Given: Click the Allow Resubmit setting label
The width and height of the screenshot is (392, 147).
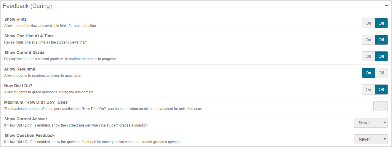Looking at the screenshot, I should (x=20, y=69).
